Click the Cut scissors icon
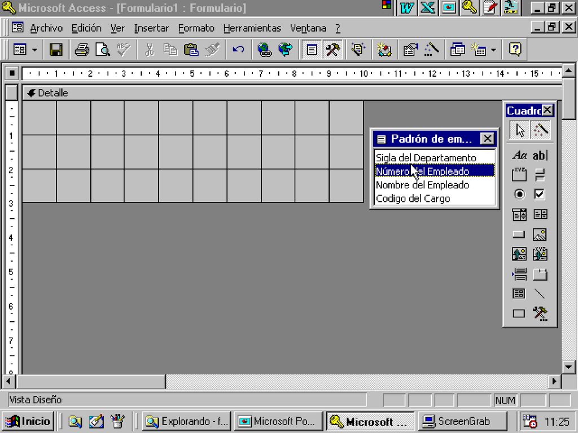The height and width of the screenshot is (433, 578). 149,50
